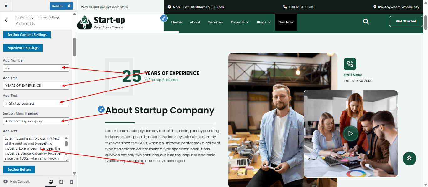Image resolution: width=428 pixels, height=187 pixels.
Task: Click the green phone icon above Call Now
Action: [x=350, y=64]
